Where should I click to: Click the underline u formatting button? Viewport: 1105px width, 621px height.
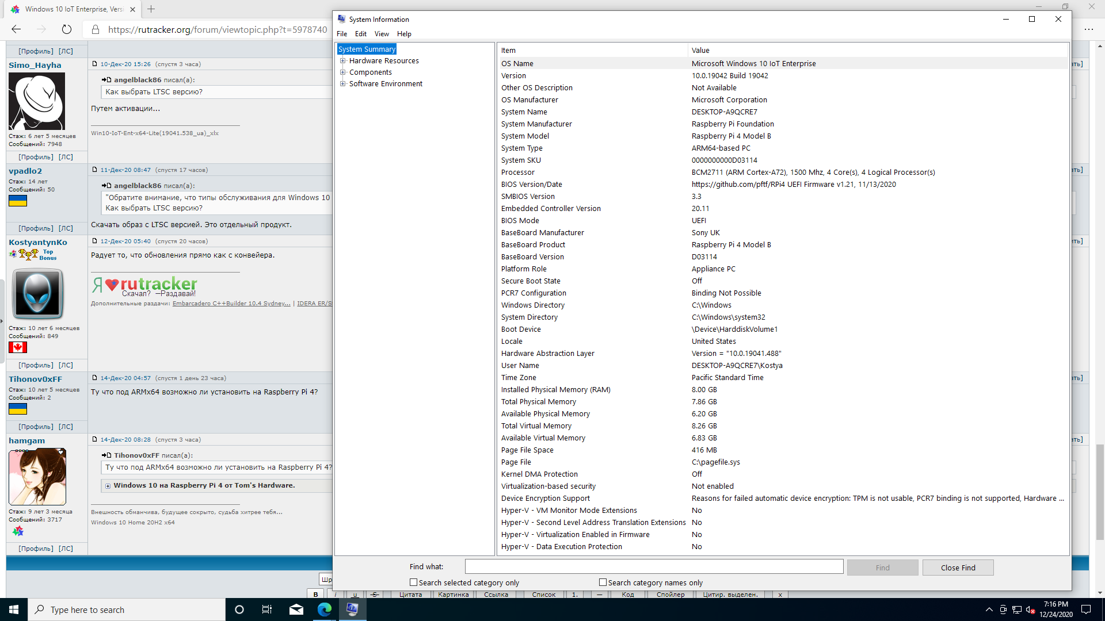point(355,594)
